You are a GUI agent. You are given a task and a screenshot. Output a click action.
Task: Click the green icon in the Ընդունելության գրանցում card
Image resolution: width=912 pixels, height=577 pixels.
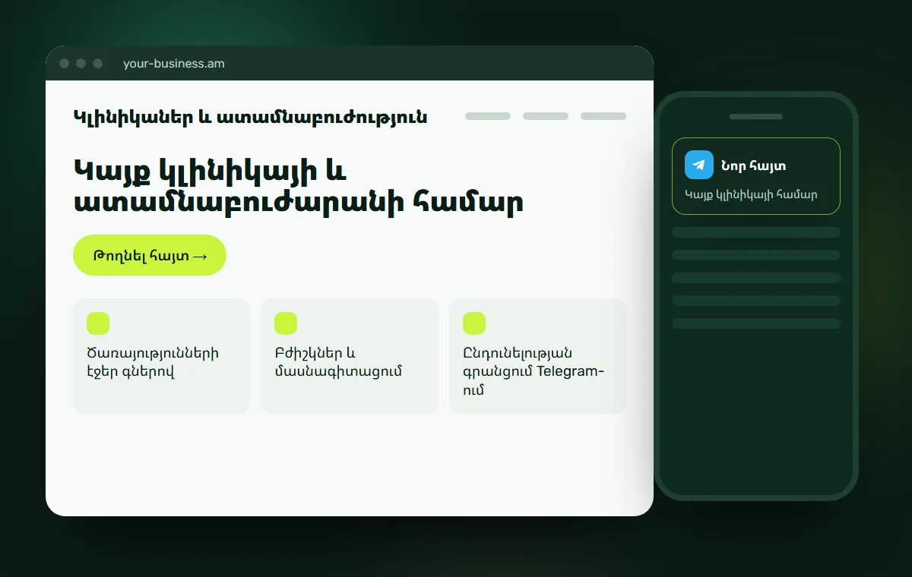474,323
